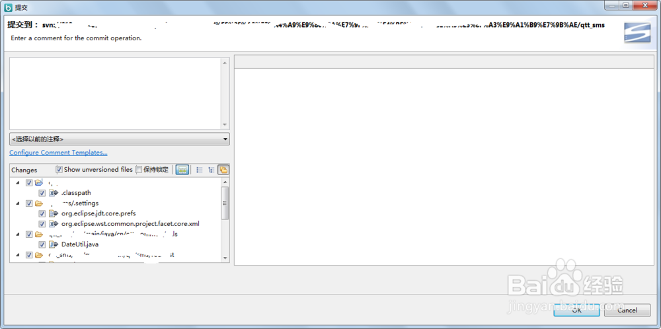This screenshot has height=329, width=661.
Task: Uncheck org.eclipse.jdt.core.prefs checkbox
Action: 42,213
